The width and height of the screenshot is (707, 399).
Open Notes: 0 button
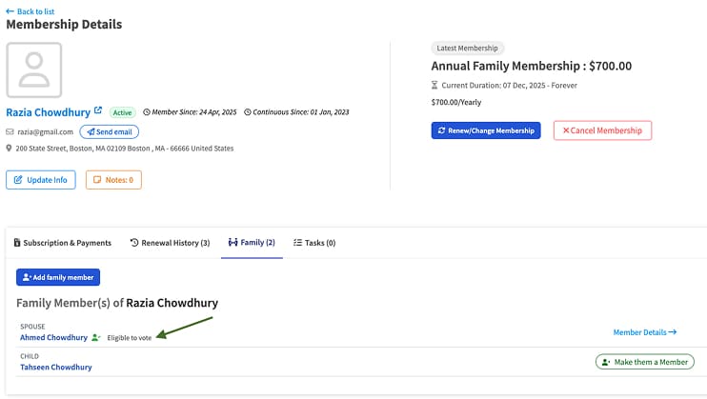[113, 180]
